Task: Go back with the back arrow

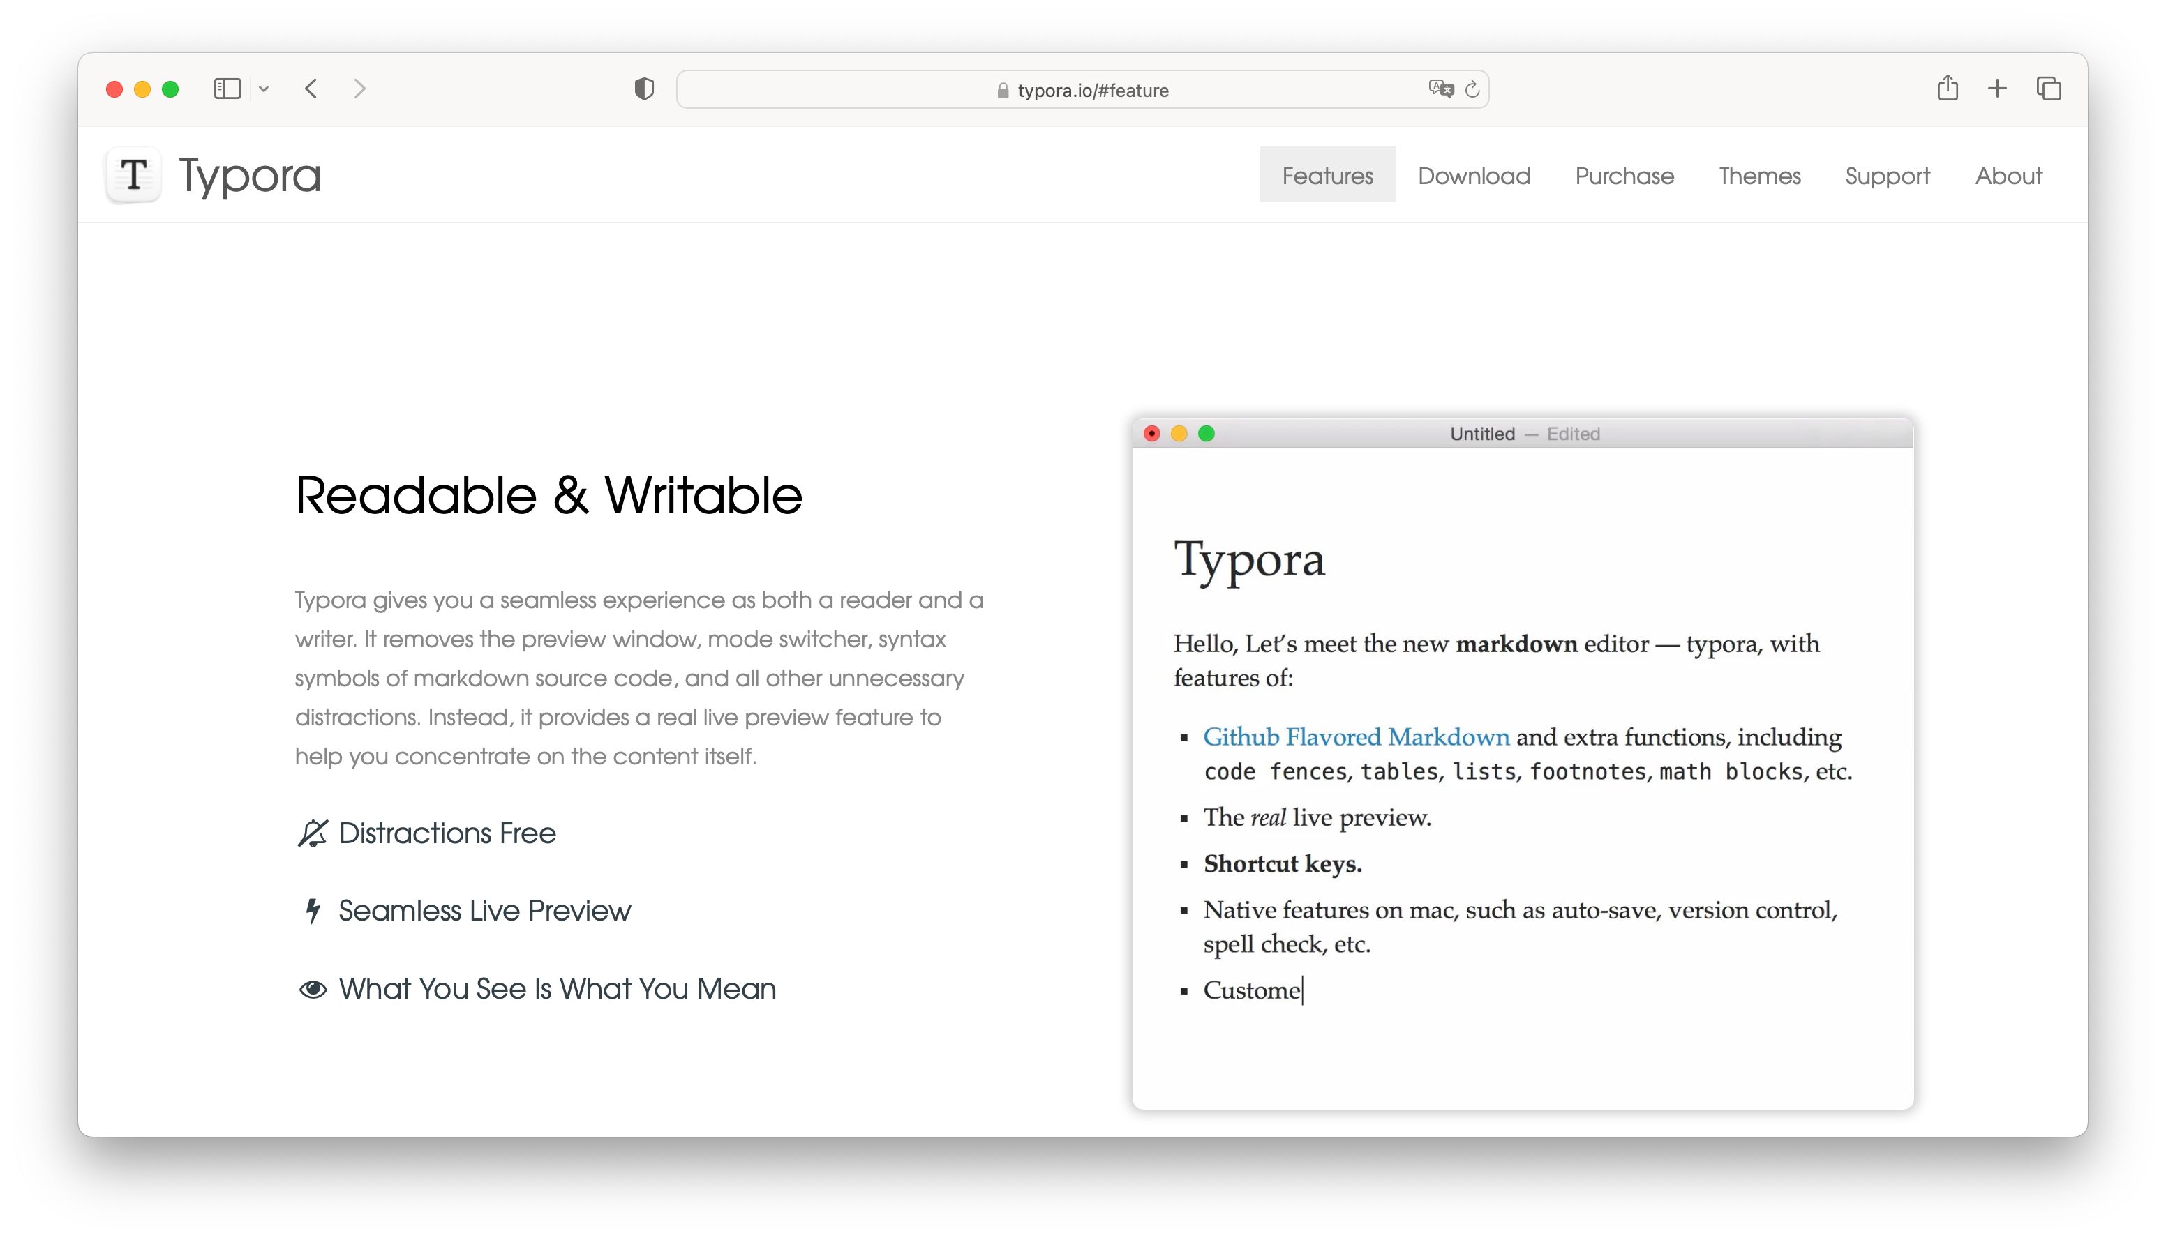Action: point(312,89)
